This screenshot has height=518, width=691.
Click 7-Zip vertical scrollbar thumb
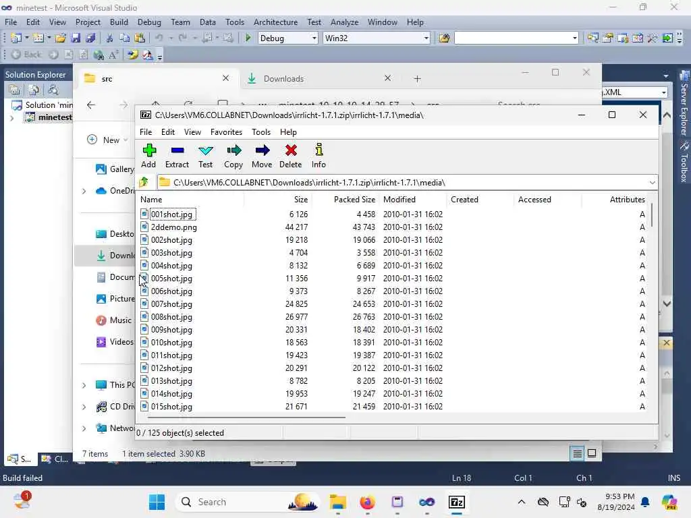pos(652,215)
